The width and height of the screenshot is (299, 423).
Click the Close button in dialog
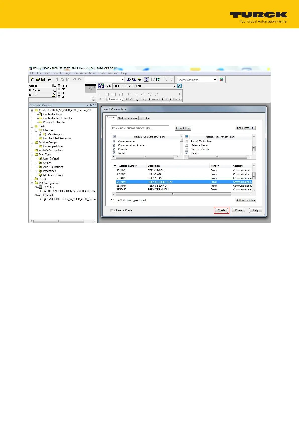[238, 210]
